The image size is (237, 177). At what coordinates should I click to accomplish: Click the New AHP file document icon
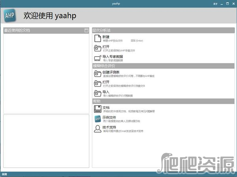click(97, 38)
